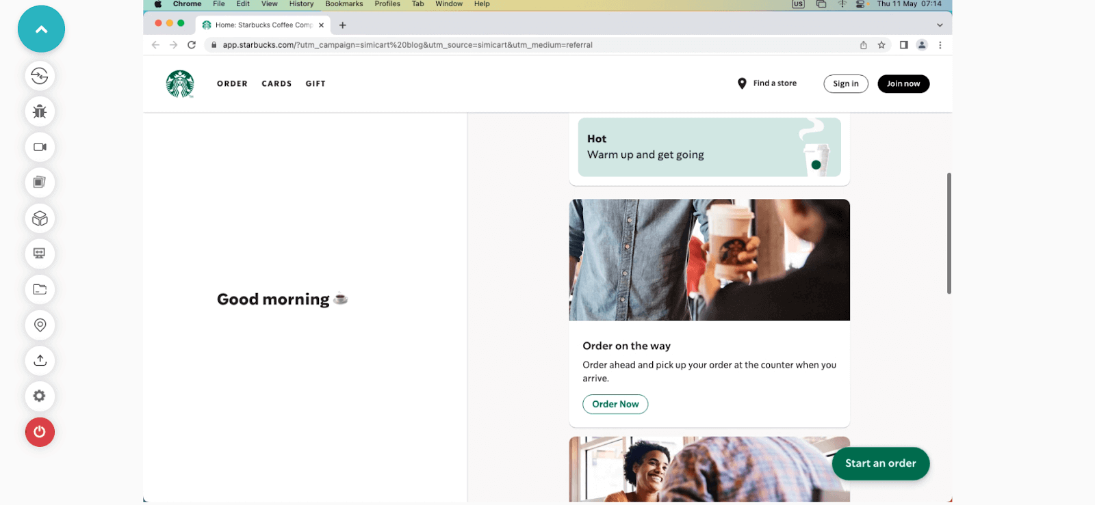Click the Starbucks siren logo

180,84
